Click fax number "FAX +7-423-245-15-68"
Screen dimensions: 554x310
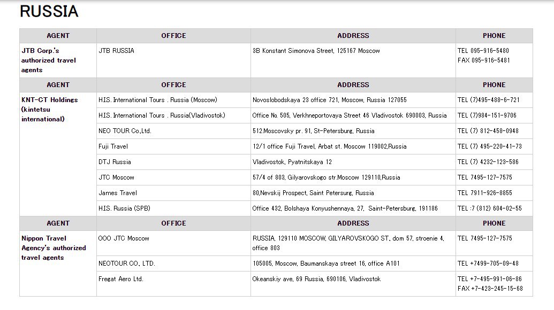pyautogui.click(x=490, y=289)
